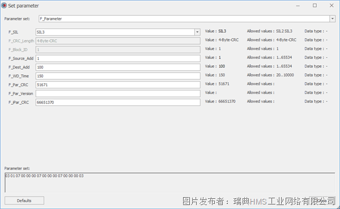
Task: Click the SIL3 value in F_SIL combo
Action: point(41,32)
